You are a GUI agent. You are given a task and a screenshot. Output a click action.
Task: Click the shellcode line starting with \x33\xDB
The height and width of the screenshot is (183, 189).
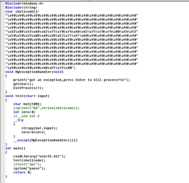point(72,32)
